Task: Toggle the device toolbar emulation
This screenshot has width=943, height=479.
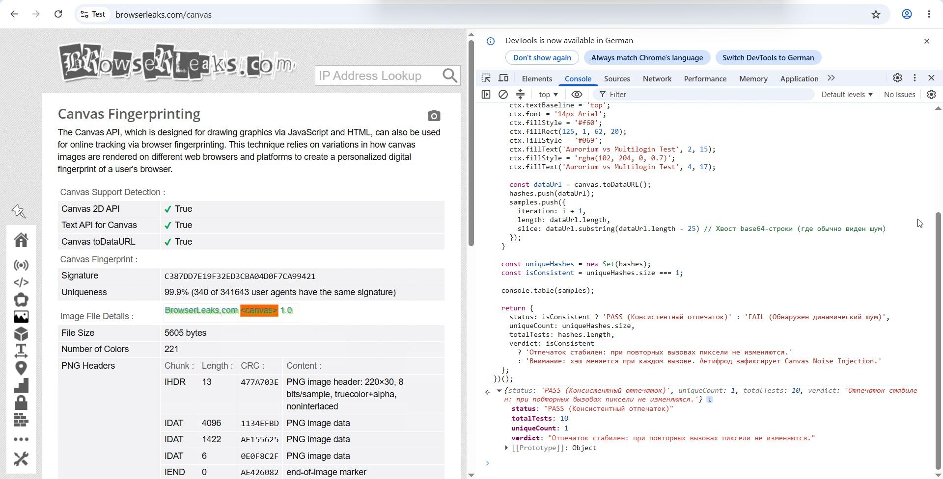Action: click(x=503, y=78)
